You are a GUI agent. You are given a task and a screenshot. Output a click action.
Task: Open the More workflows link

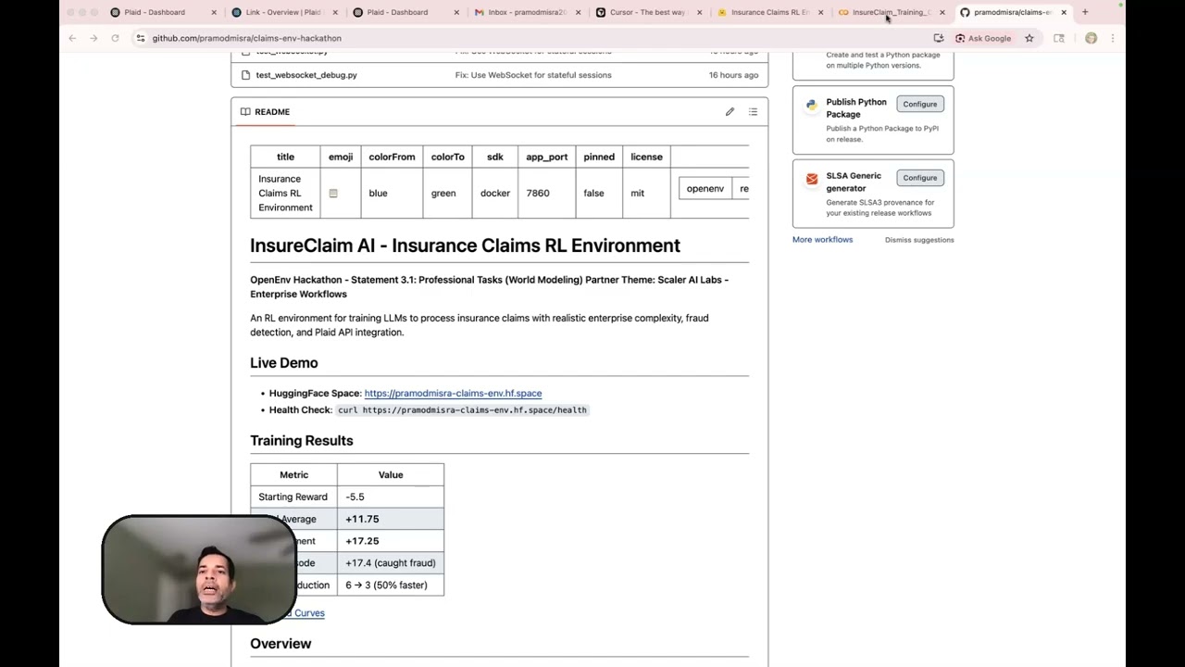coord(822,239)
